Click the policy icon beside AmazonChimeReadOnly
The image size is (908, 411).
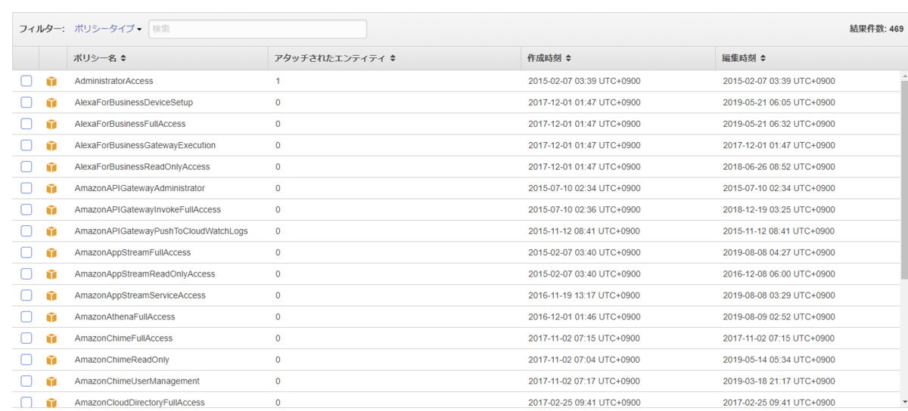51,360
